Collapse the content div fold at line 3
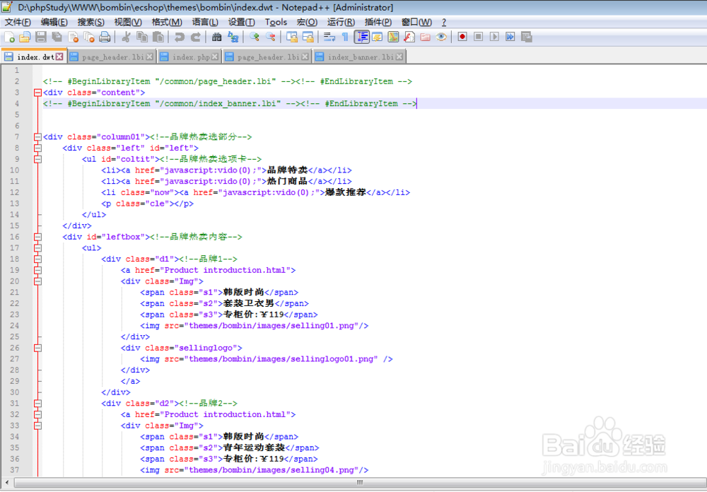The image size is (707, 492). [37, 92]
